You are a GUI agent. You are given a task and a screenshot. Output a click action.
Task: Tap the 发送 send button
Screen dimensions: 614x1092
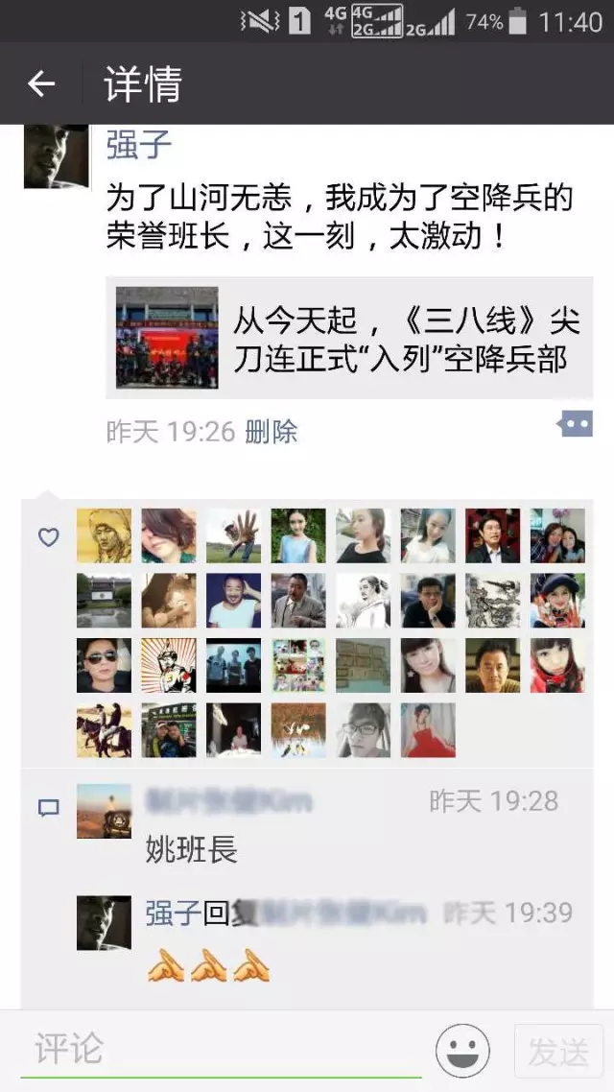[558, 1052]
